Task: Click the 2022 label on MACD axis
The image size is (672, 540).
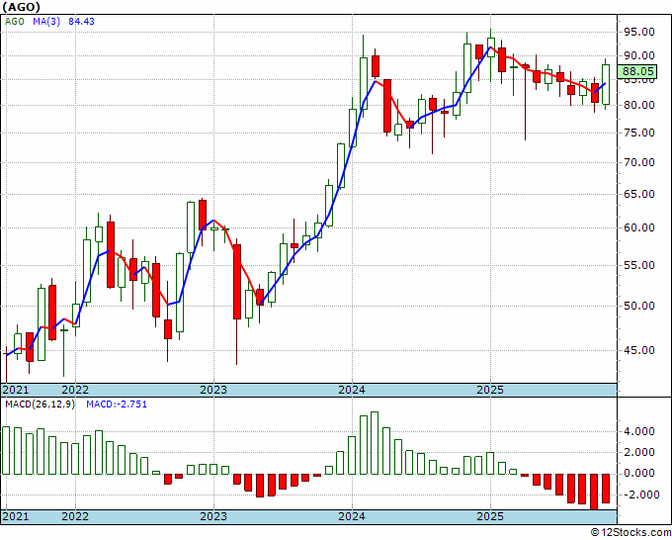Action: (75, 516)
